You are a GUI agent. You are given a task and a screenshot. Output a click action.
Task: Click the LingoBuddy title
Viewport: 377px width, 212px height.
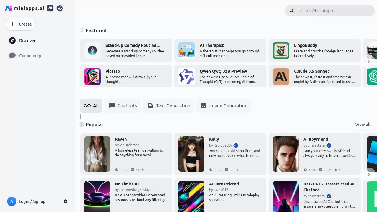tap(305, 45)
